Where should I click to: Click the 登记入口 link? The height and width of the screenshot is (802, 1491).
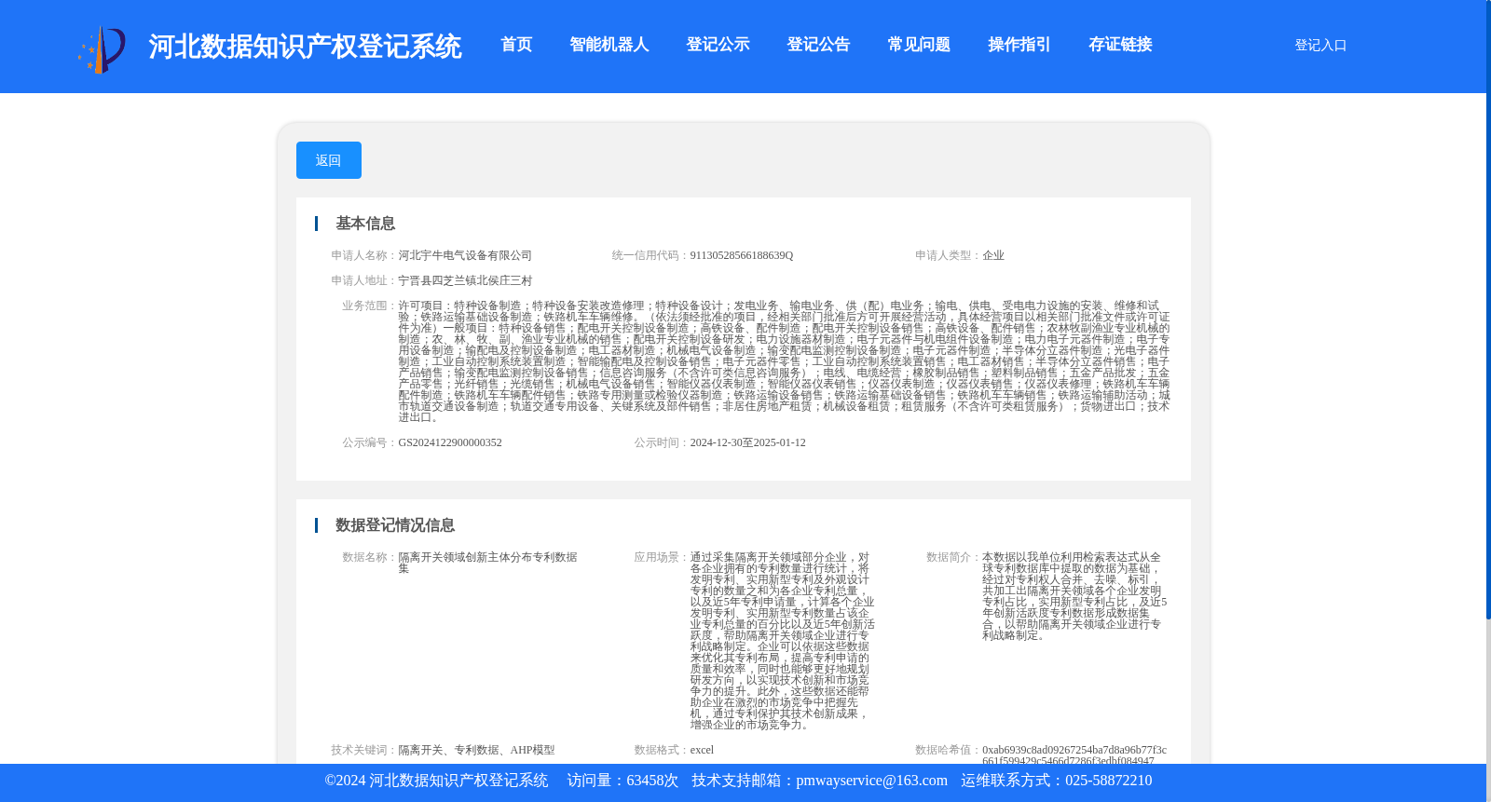click(x=1320, y=45)
